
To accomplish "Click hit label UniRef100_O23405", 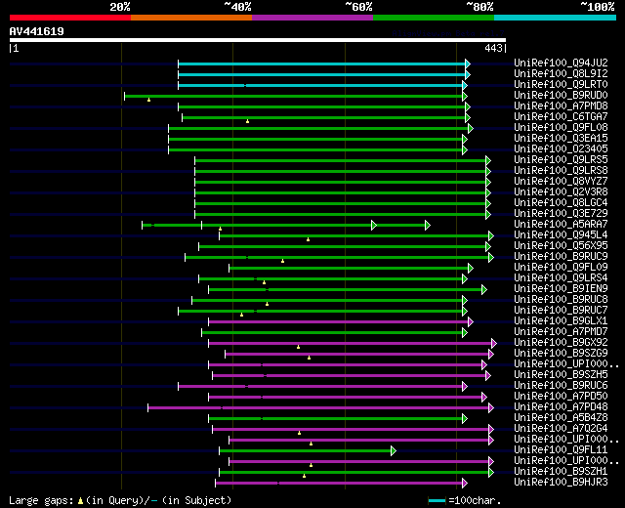I will click(561, 149).
